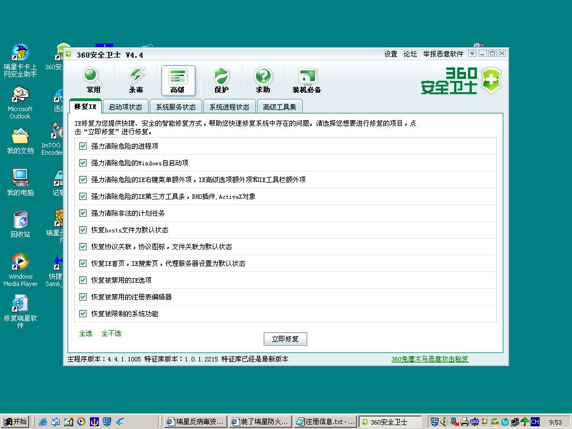Open the 回收站 recycle bin icon
This screenshot has width=572, height=429.
coord(20,225)
